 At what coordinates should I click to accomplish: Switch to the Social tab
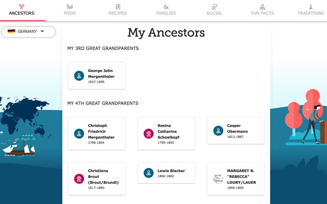(214, 10)
